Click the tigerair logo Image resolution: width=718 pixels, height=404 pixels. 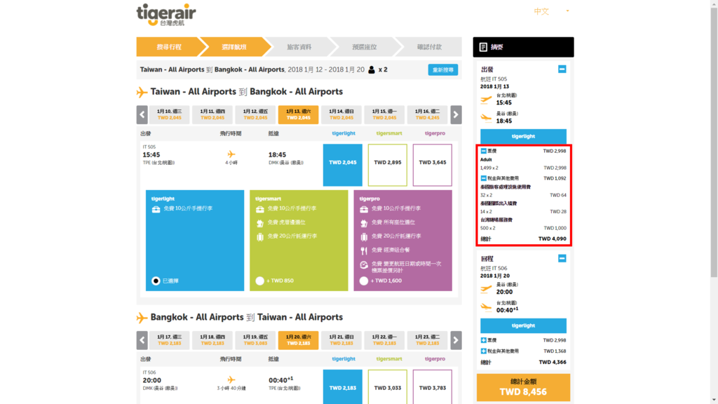(x=166, y=15)
